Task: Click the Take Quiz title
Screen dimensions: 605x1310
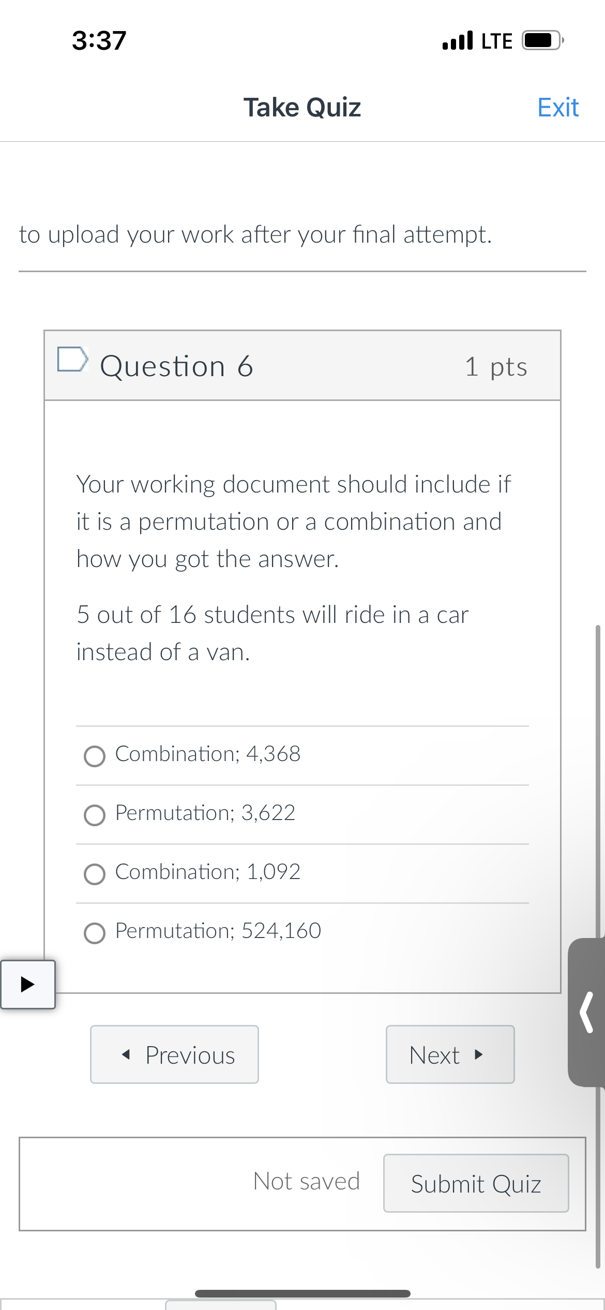Action: pyautogui.click(x=303, y=108)
